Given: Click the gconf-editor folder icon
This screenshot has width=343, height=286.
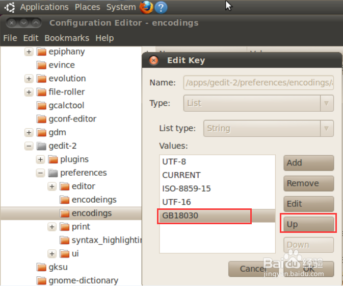Looking at the screenshot, I should 42,119.
